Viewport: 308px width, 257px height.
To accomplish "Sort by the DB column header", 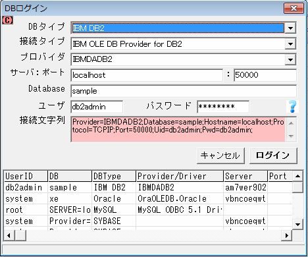I will point(70,176).
